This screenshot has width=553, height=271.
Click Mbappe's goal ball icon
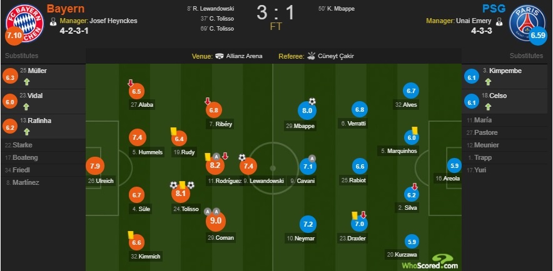[x=312, y=101]
